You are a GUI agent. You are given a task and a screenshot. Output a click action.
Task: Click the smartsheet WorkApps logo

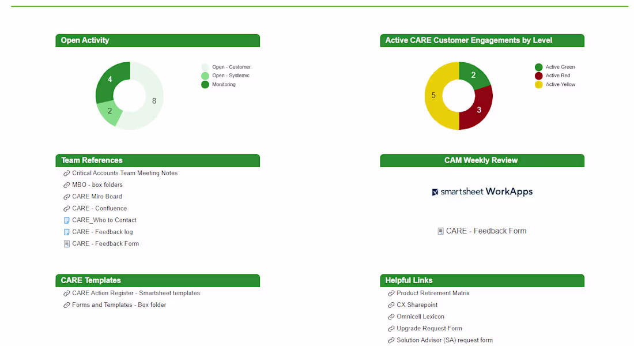482,191
